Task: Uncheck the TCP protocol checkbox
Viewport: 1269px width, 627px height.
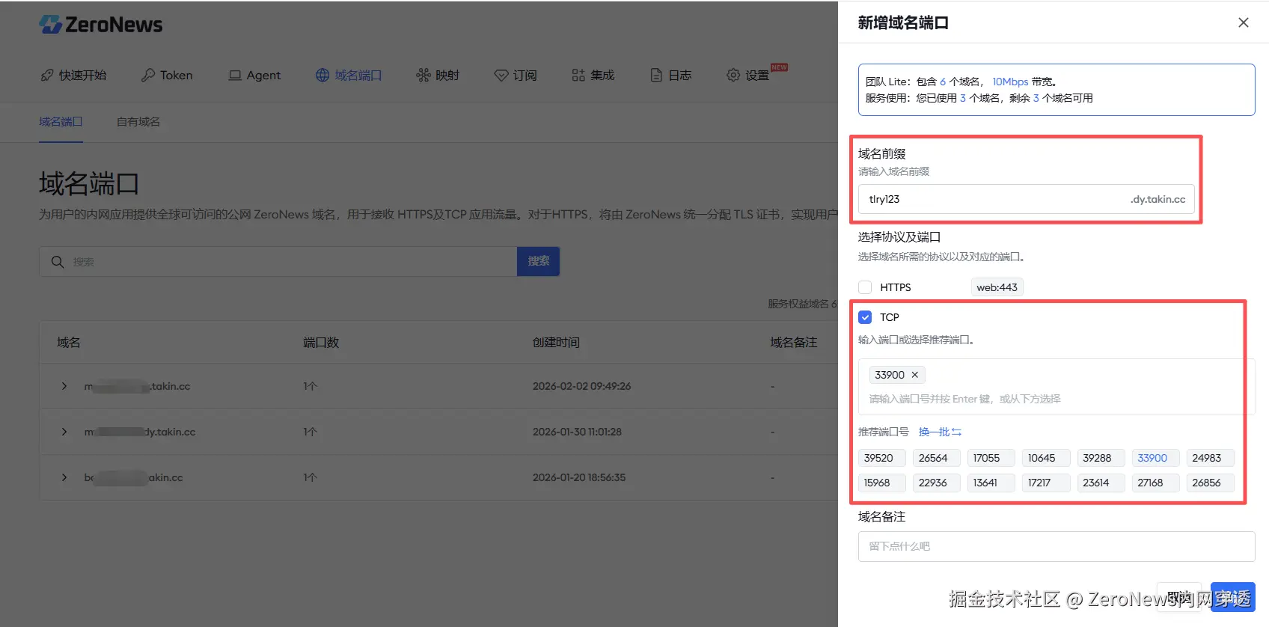Action: (865, 317)
